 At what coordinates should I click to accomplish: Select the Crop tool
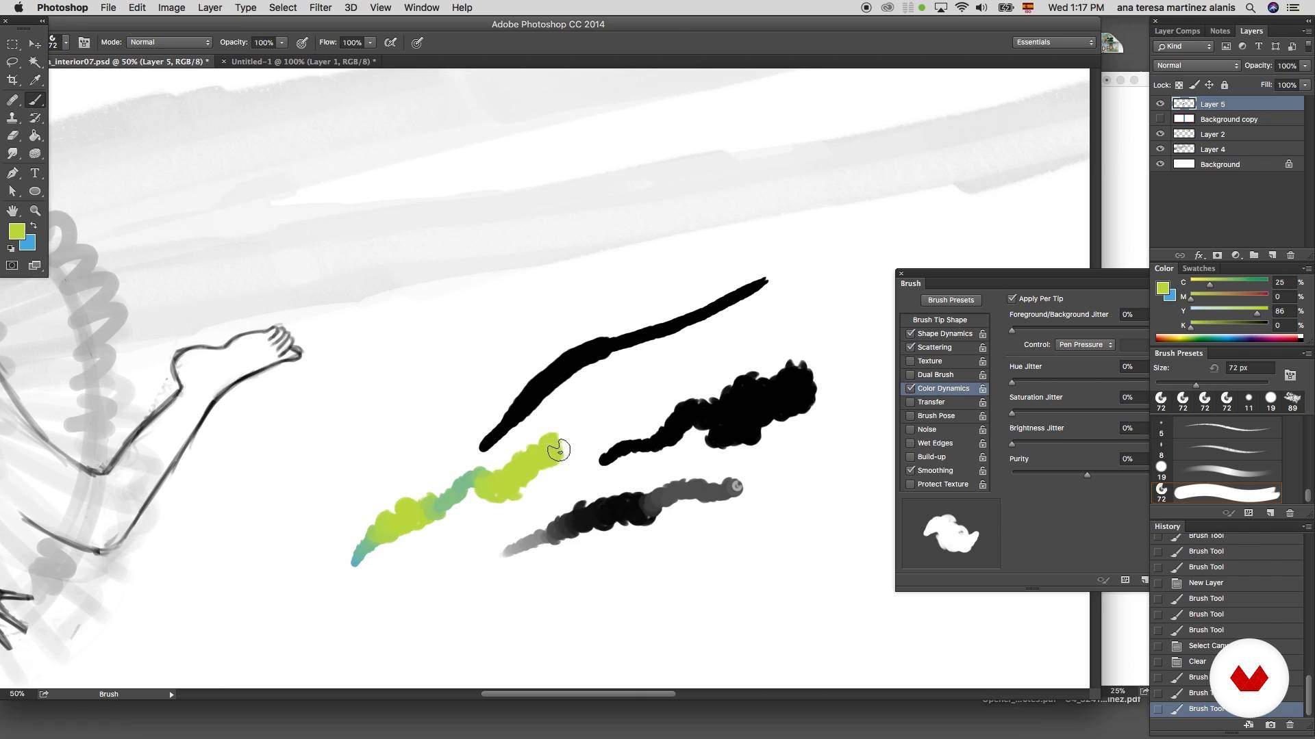pyautogui.click(x=12, y=80)
